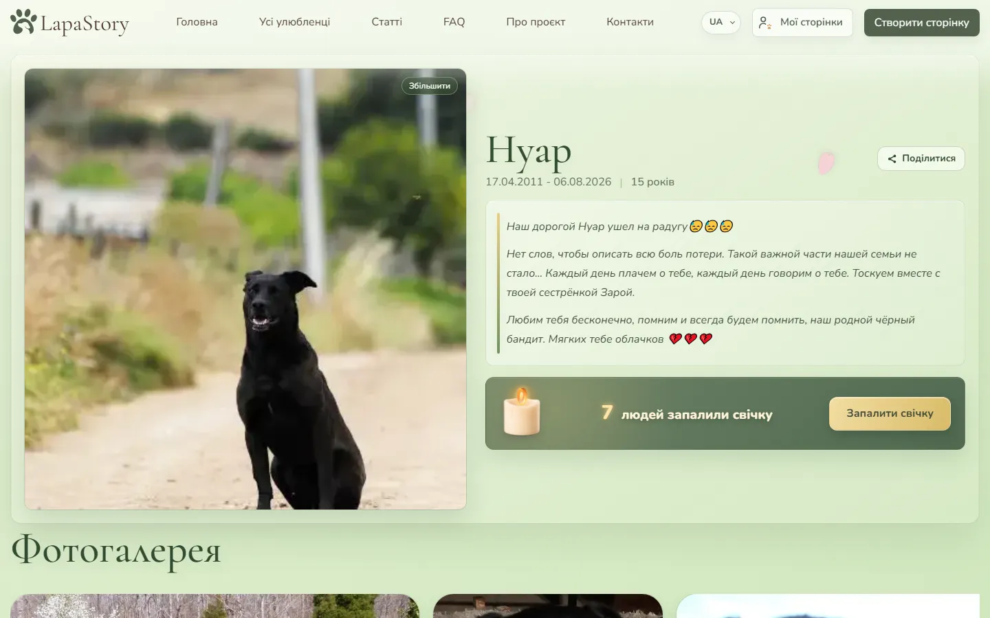This screenshot has height=618, width=990.
Task: Open the FAQ page
Action: (454, 22)
